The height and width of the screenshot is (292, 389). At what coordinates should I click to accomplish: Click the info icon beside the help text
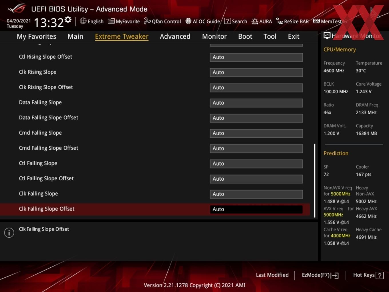(x=9, y=232)
